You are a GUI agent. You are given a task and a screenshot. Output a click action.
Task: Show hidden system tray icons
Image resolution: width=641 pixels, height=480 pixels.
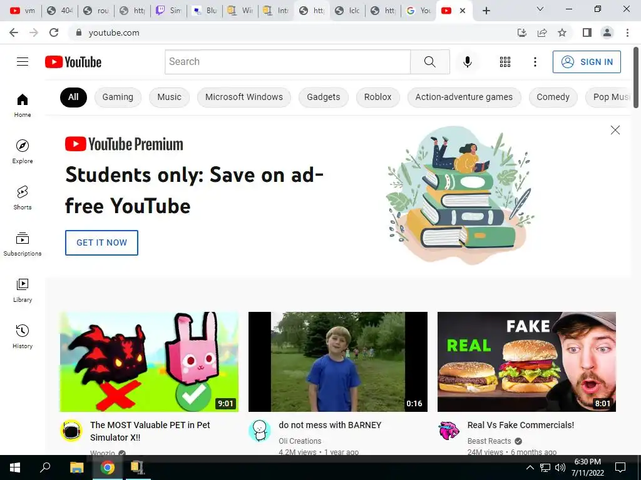tap(530, 467)
